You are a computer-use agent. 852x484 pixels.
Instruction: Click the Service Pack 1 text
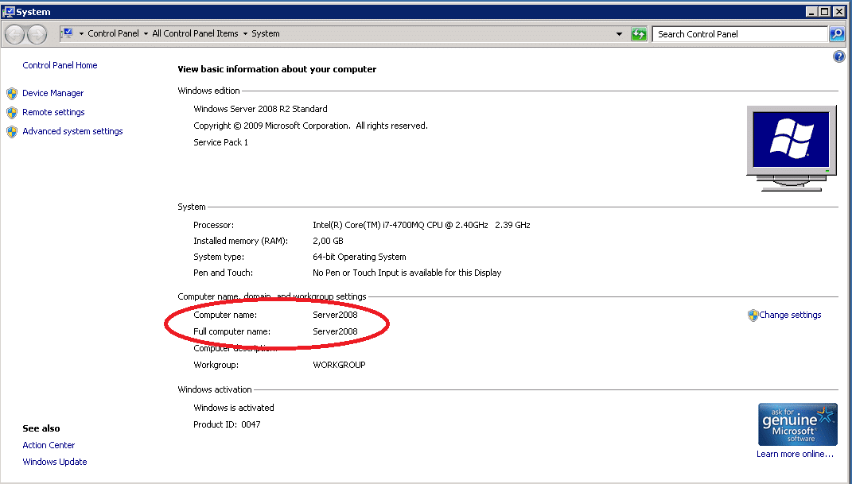220,143
